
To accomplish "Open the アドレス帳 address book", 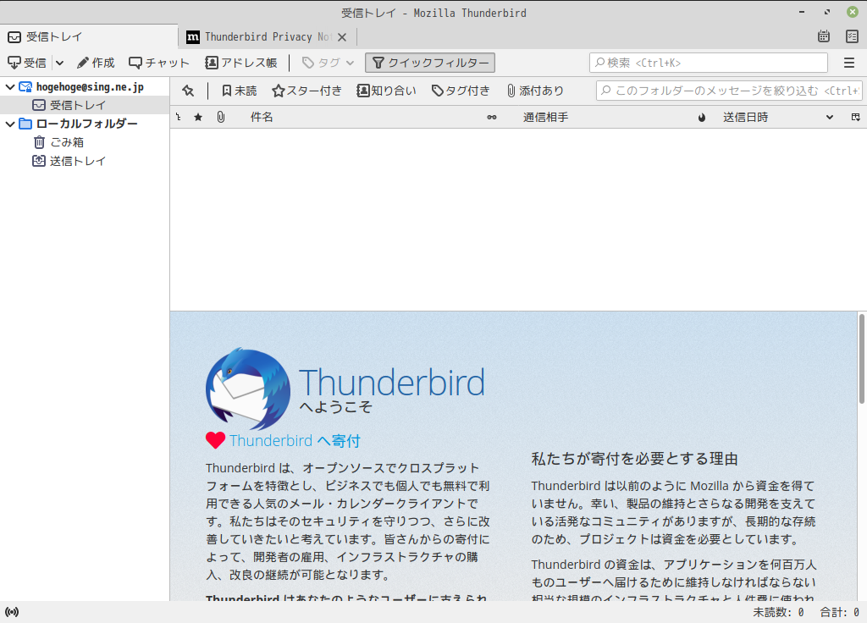I will coord(241,63).
